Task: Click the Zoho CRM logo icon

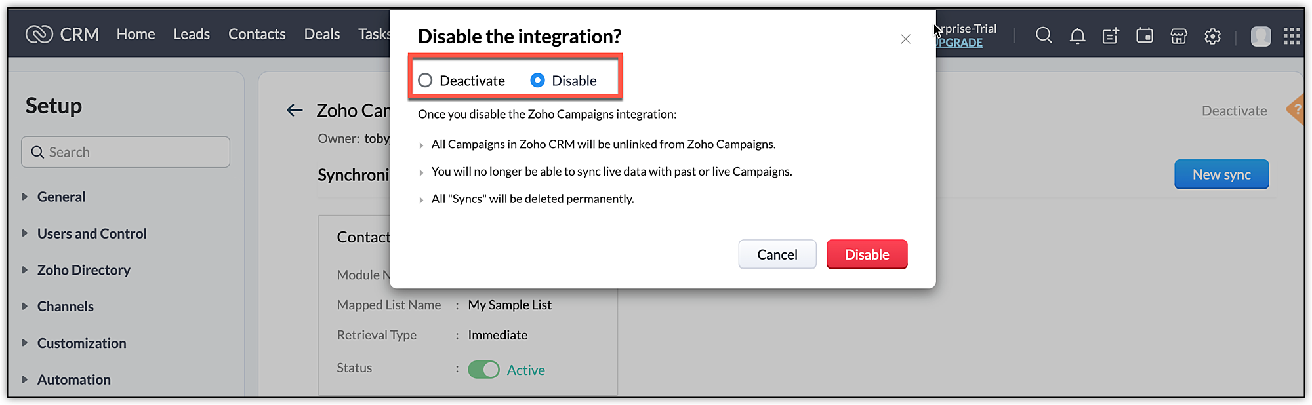Action: [x=39, y=34]
